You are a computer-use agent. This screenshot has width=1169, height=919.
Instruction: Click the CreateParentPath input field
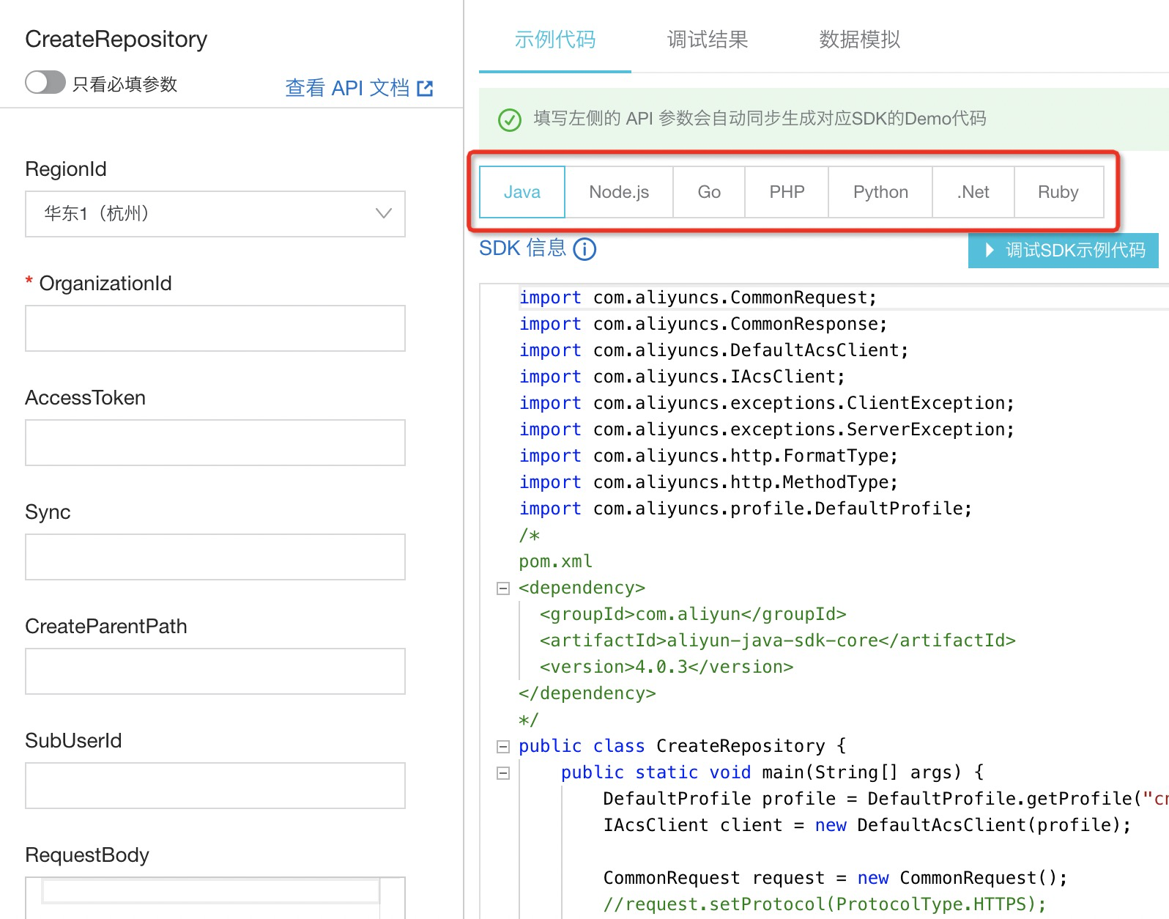215,671
